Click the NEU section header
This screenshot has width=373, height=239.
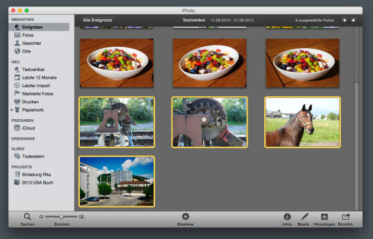pyautogui.click(x=15, y=62)
